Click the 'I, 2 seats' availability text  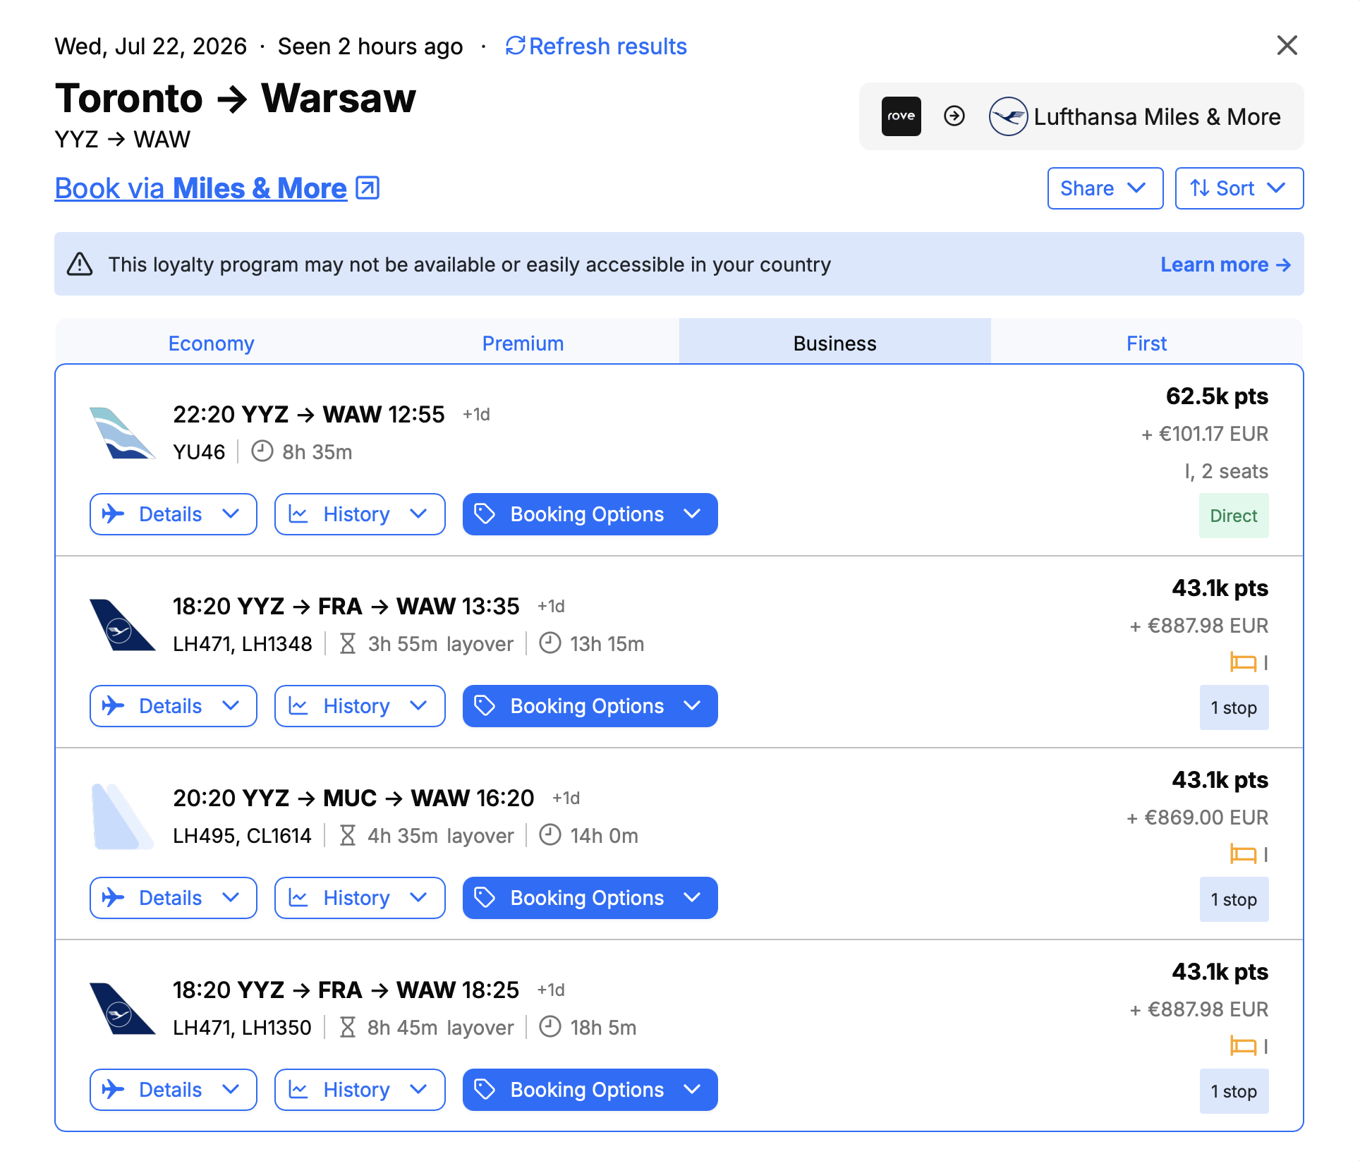pyautogui.click(x=1226, y=471)
